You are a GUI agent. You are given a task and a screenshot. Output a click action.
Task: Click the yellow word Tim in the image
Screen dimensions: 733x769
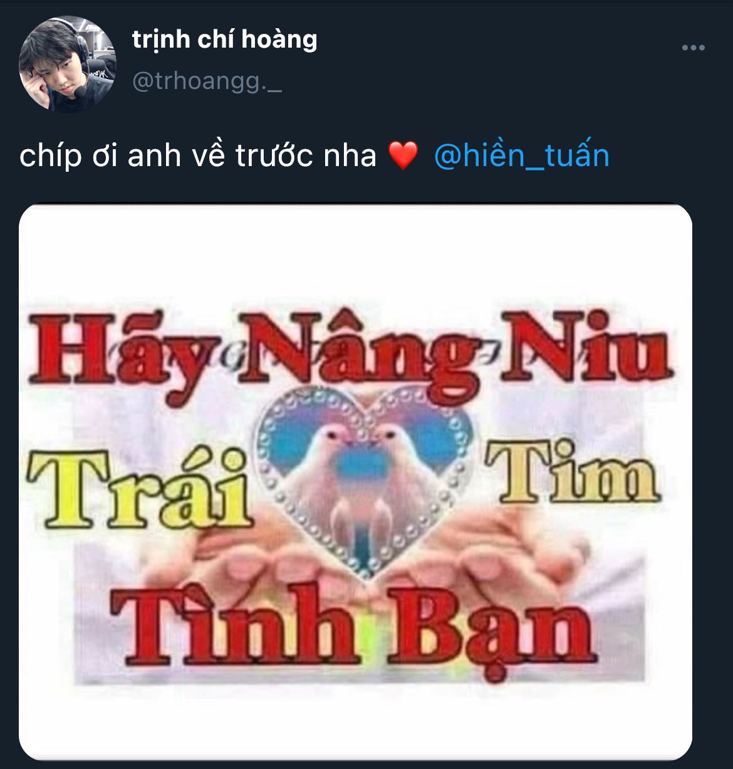pyautogui.click(x=571, y=473)
